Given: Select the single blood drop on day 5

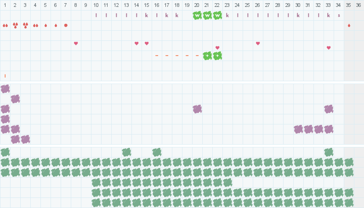Looking at the screenshot, I should point(45,25).
